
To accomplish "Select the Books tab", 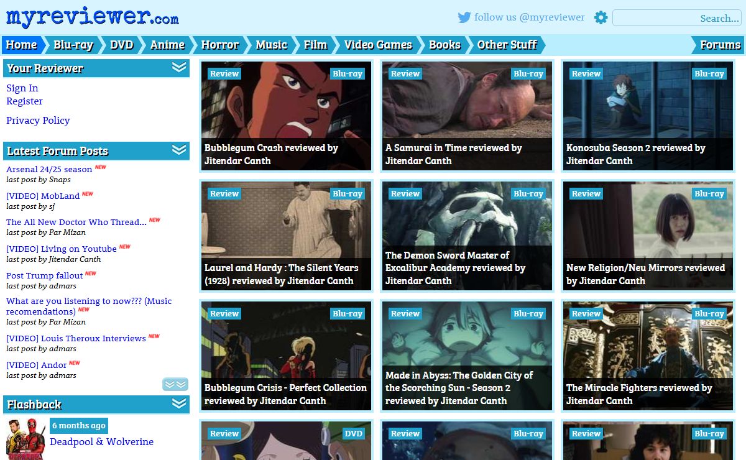I will tap(444, 45).
